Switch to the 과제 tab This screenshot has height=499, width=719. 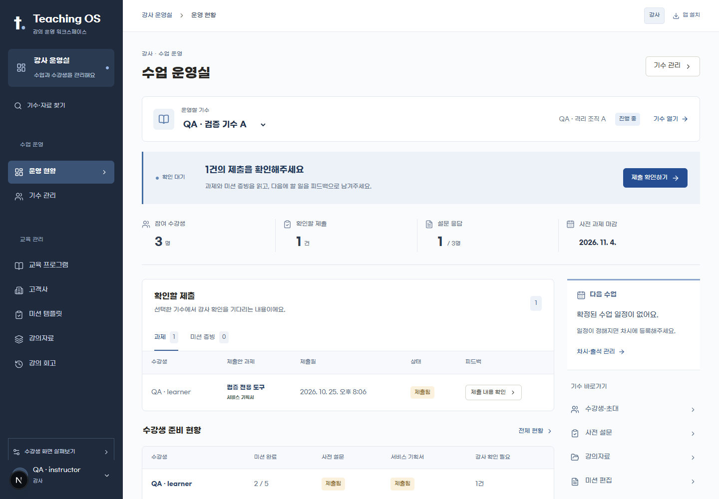tap(166, 337)
